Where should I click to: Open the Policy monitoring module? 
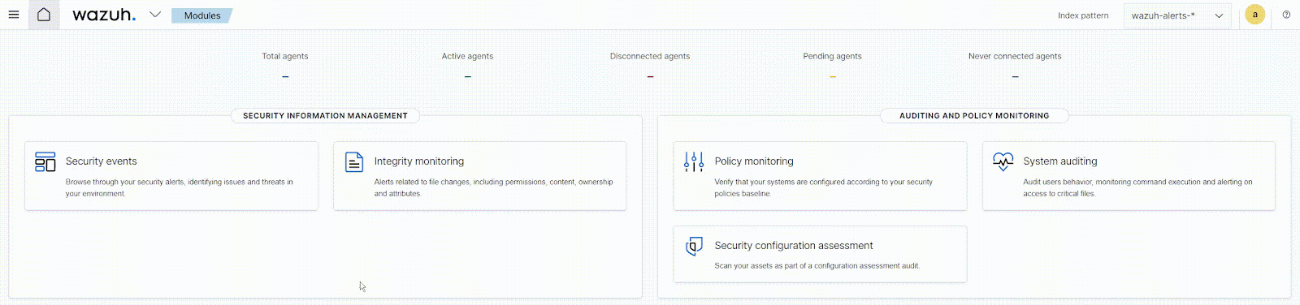pyautogui.click(x=820, y=176)
